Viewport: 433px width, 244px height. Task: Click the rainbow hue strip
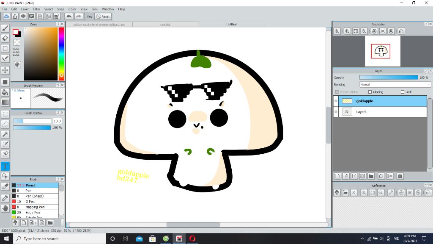click(61, 54)
